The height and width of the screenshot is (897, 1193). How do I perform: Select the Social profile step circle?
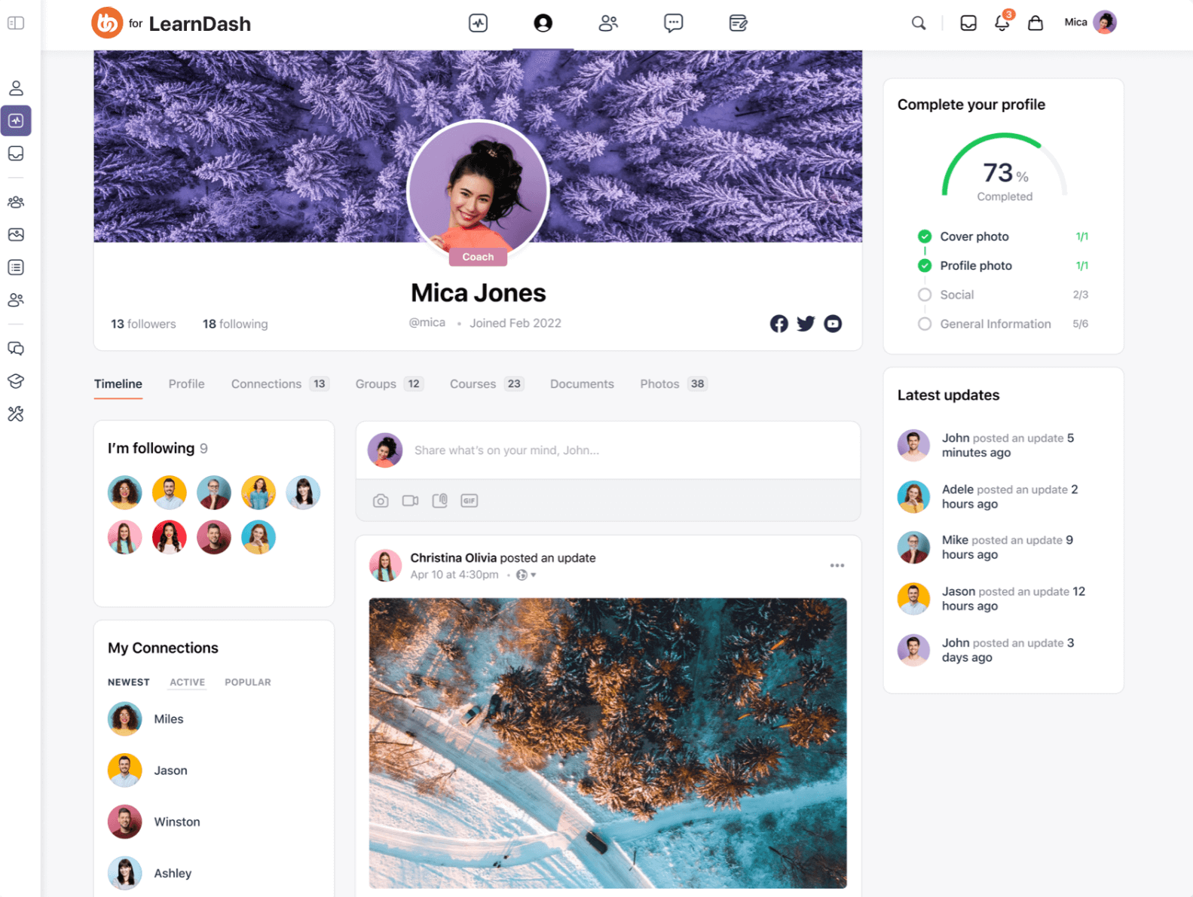(x=925, y=295)
